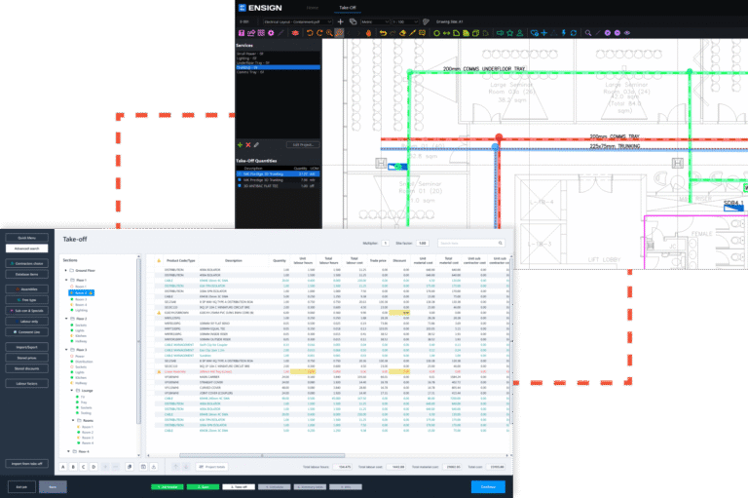
Task: Click the Assemblies button
Action: tap(26, 288)
